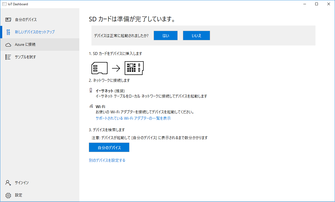Viewport: 335px width, 202px height.
Task: Click the gear icon for 設定
Action: point(8,195)
